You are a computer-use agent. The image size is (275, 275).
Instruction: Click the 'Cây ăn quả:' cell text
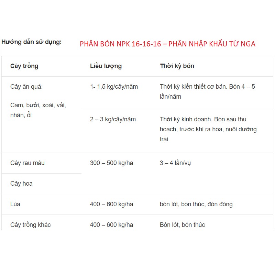coord(26,87)
